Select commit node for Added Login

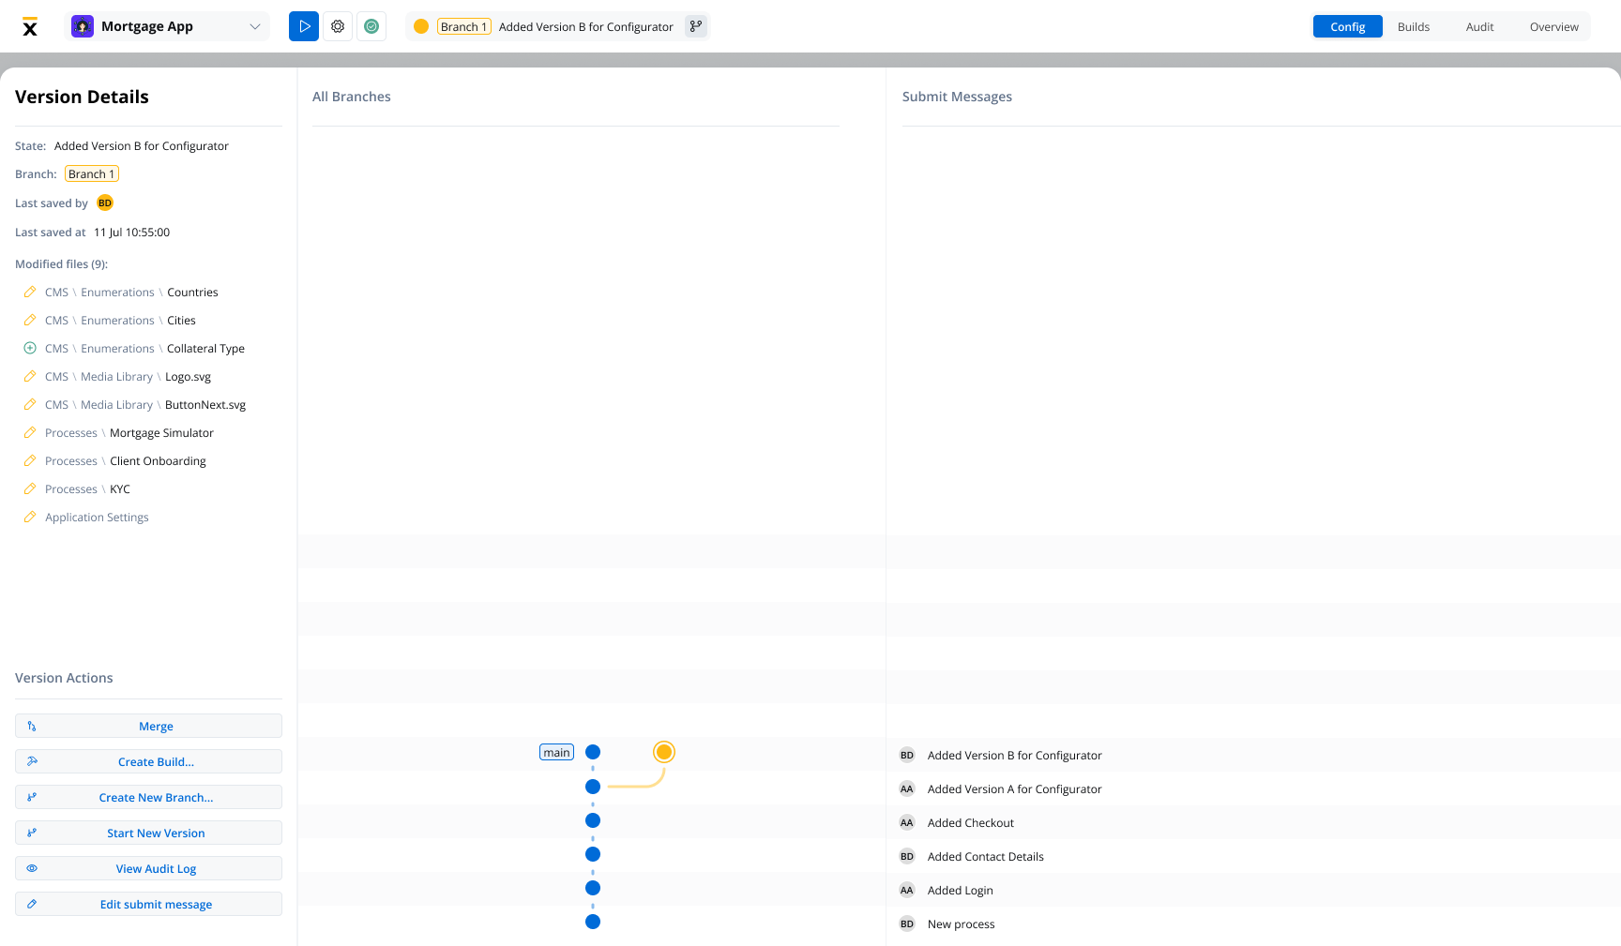tap(593, 888)
